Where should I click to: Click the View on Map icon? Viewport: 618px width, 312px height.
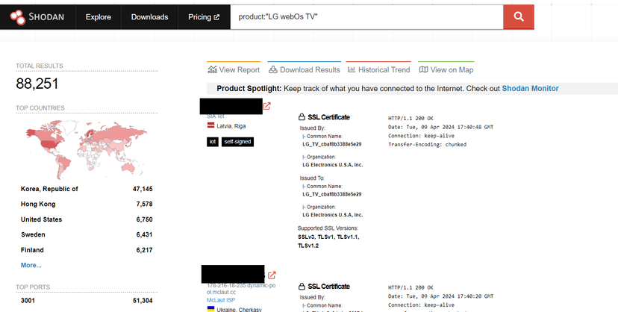pyautogui.click(x=424, y=69)
